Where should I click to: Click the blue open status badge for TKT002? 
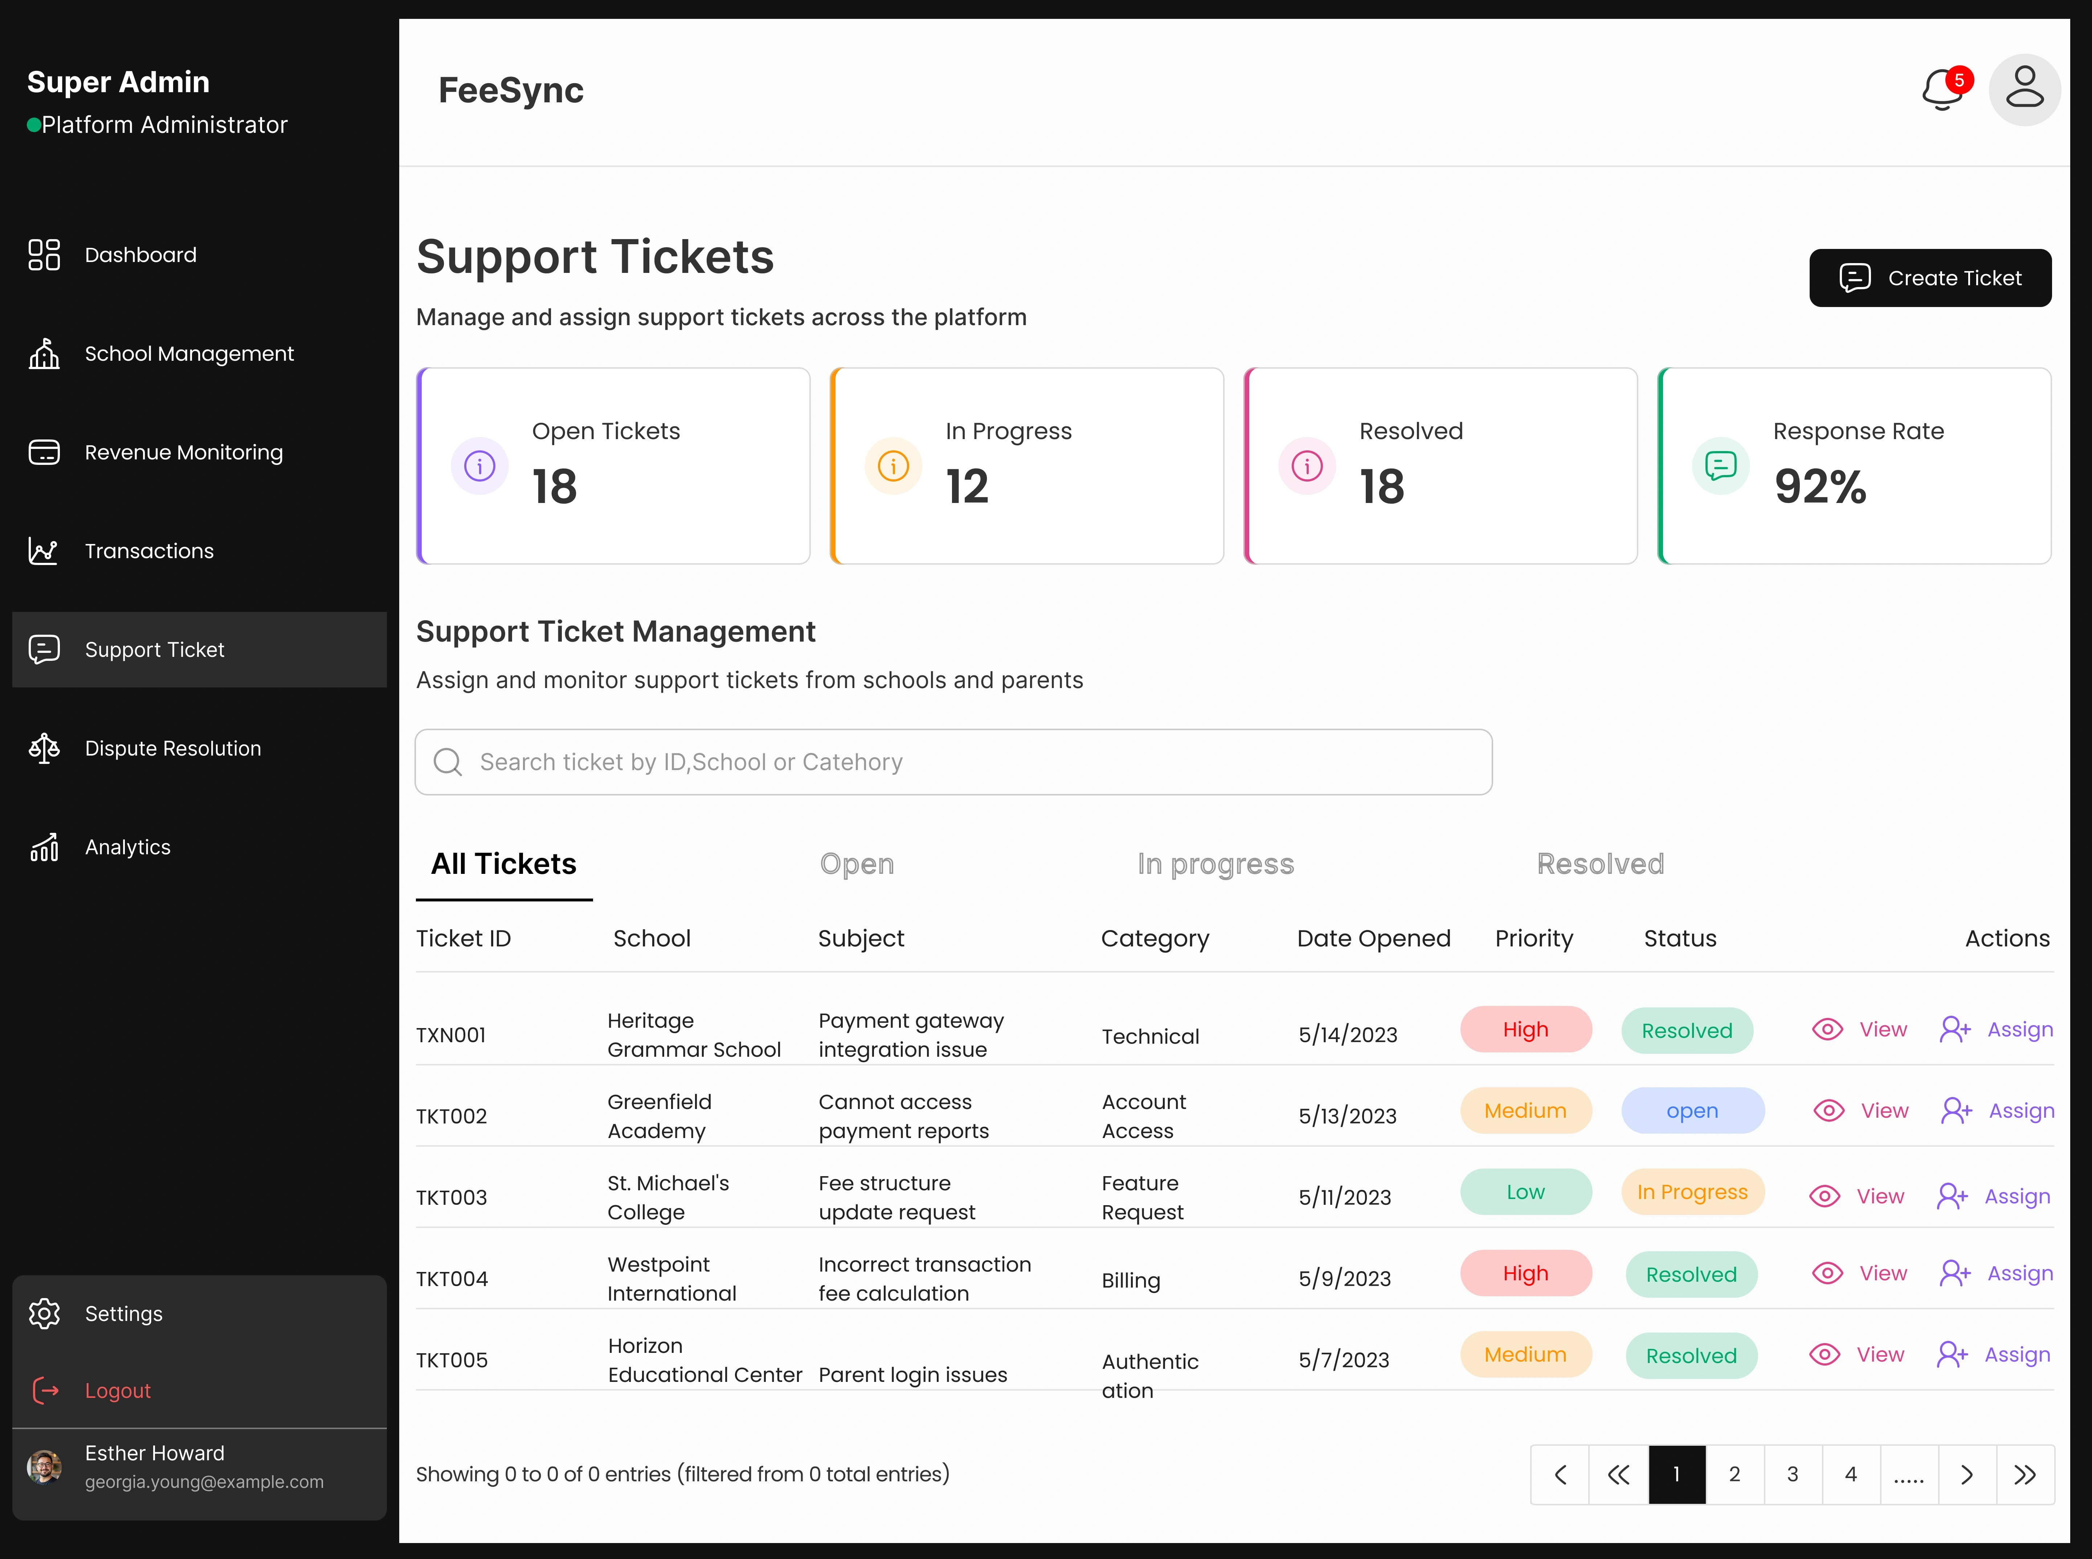click(x=1693, y=1111)
